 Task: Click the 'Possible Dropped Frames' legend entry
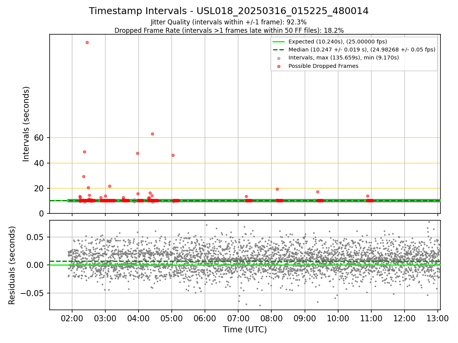(323, 66)
